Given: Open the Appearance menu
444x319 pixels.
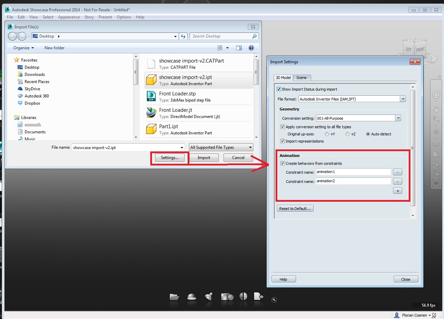Looking at the screenshot, I should coord(69,17).
